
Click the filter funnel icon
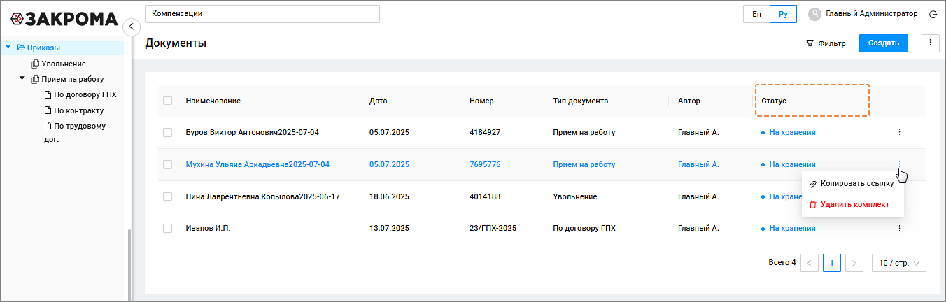click(x=810, y=43)
